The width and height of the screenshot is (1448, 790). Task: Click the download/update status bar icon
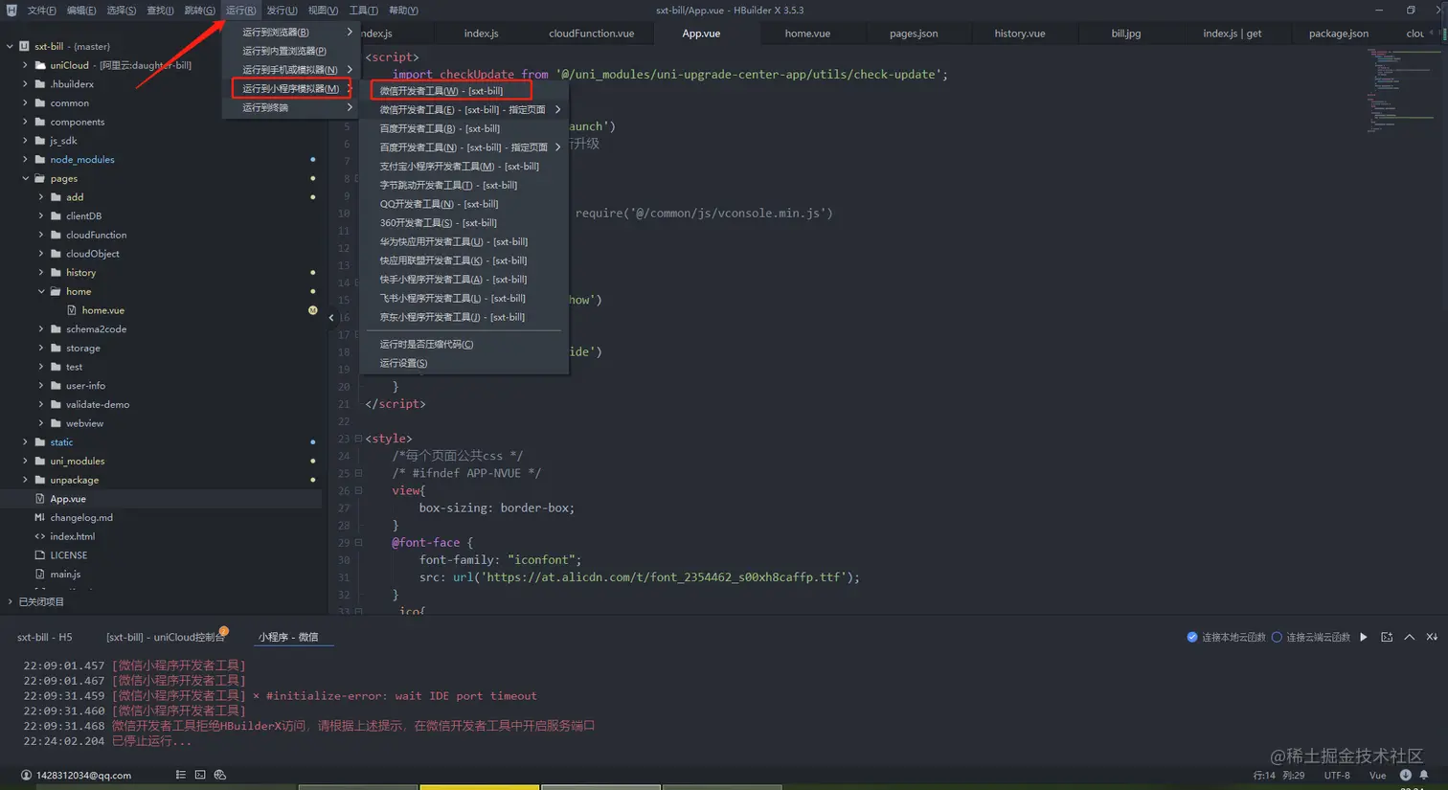1405,775
